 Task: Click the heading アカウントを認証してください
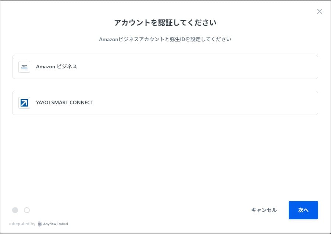(x=165, y=22)
